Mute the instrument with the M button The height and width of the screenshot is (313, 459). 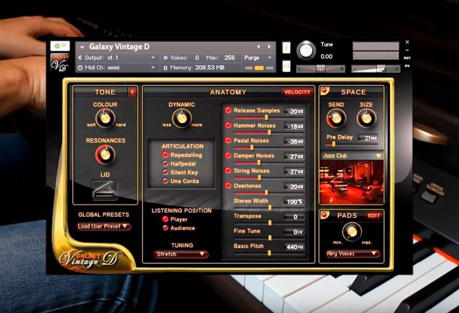point(286,67)
